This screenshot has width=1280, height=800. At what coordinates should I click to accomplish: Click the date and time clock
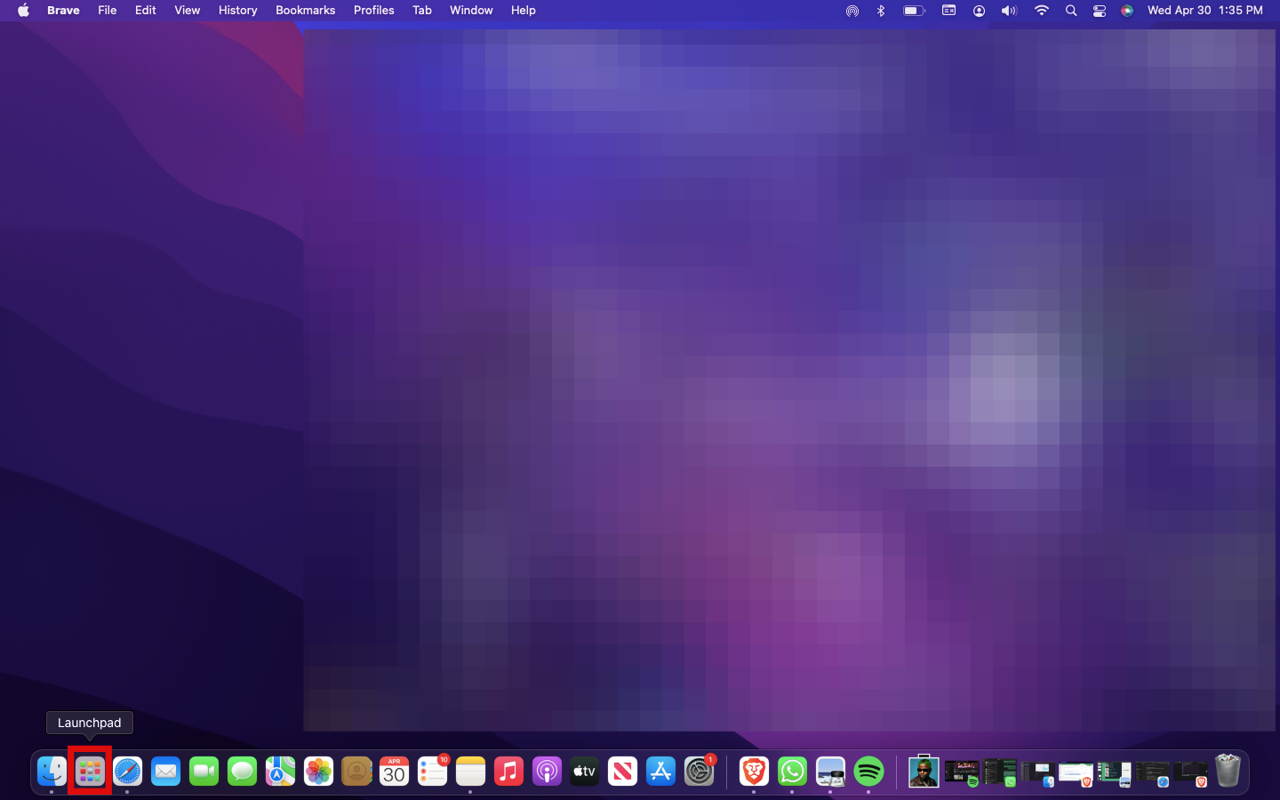pos(1204,11)
